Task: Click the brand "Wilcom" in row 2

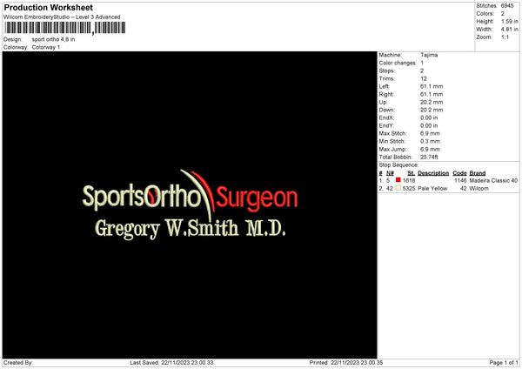Action: click(x=478, y=189)
